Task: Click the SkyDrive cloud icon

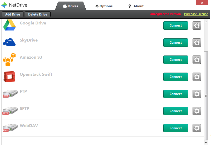Action: click(x=9, y=42)
